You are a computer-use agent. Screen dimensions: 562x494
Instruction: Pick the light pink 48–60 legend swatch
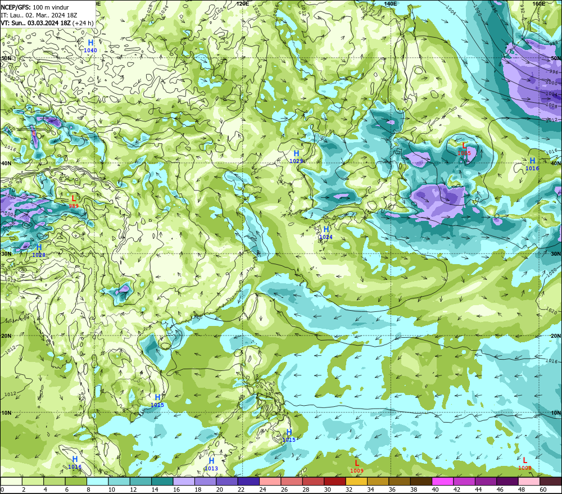pyautogui.click(x=529, y=481)
